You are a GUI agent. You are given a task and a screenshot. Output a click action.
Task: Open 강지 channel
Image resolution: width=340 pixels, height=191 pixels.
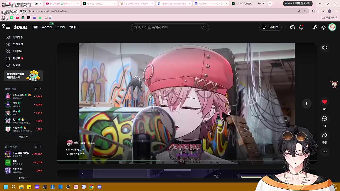(x=23, y=121)
